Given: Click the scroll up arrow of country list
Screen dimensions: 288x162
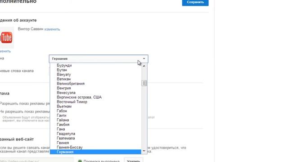Looking at the screenshot, I should pyautogui.click(x=144, y=66).
